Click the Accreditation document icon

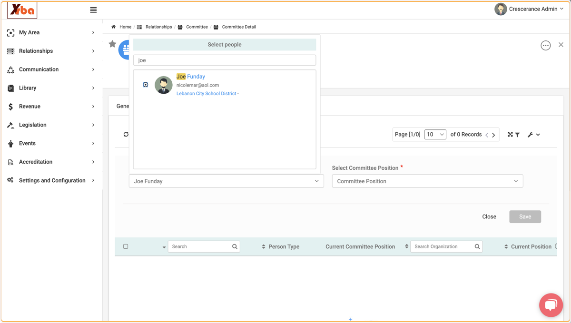coord(10,162)
